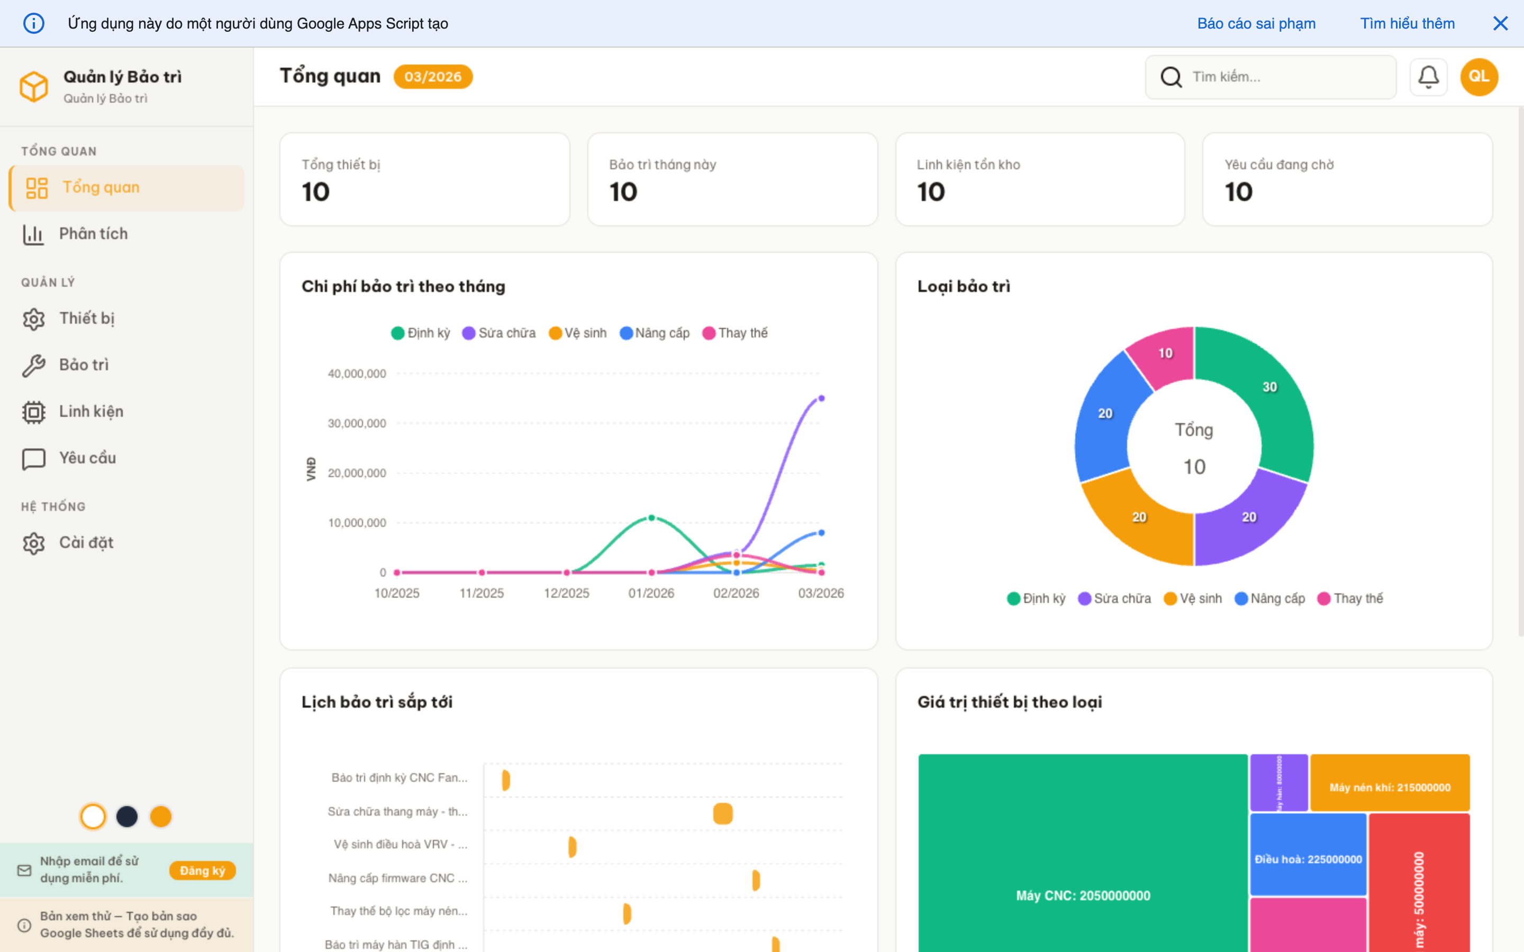Viewport: 1524px width, 952px height.
Task: Open the Tìm hiểu thêm link
Action: point(1407,23)
